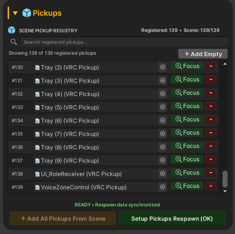Click scrollbar down arrow in pickup list
235x234 pixels.
point(225,191)
